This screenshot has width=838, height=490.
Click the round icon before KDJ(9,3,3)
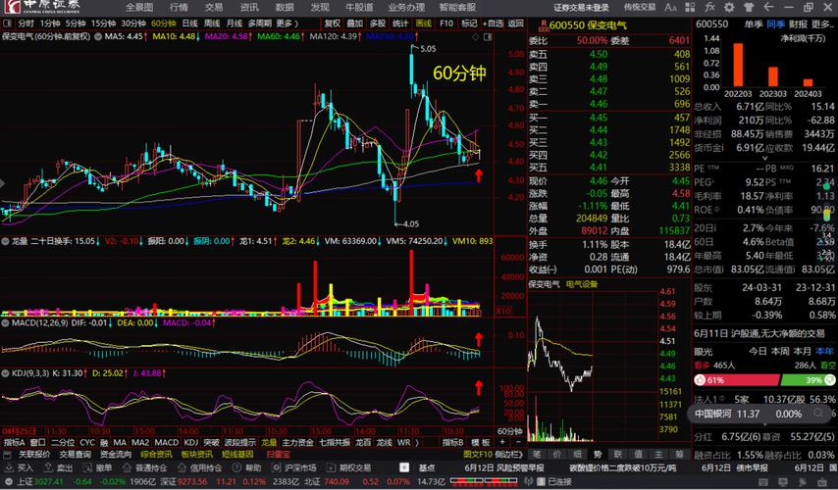point(5,373)
